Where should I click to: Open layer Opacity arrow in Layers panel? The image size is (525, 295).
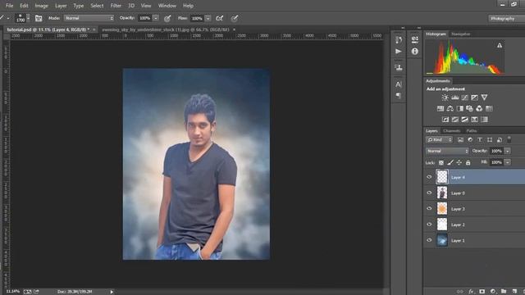click(x=508, y=151)
